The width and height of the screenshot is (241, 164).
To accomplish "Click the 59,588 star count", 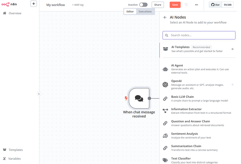I will click(x=228, y=5).
